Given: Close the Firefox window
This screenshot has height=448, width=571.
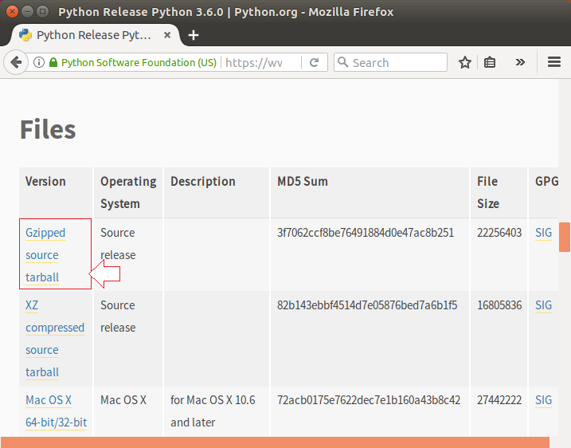Looking at the screenshot, I should coord(12,12).
